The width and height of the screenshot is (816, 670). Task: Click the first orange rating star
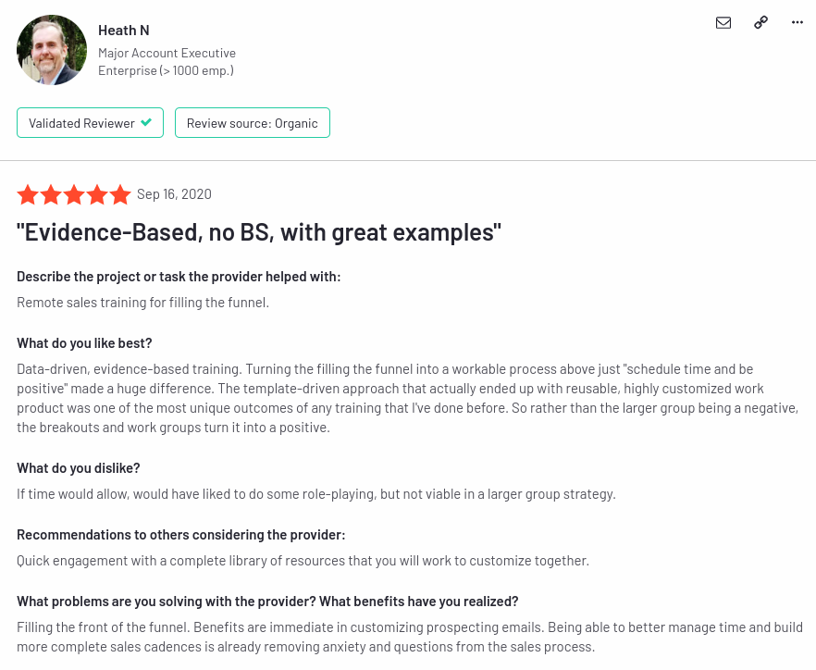28,194
